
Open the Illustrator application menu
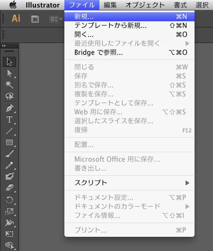(43, 5)
